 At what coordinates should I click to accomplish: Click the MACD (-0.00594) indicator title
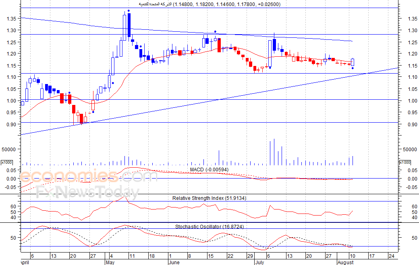pos(209,170)
